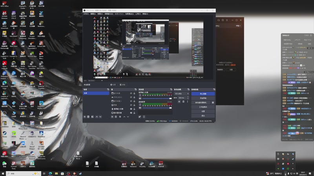Open the Edit menu in OBS
The width and height of the screenshot is (314, 176).
pos(93,14)
